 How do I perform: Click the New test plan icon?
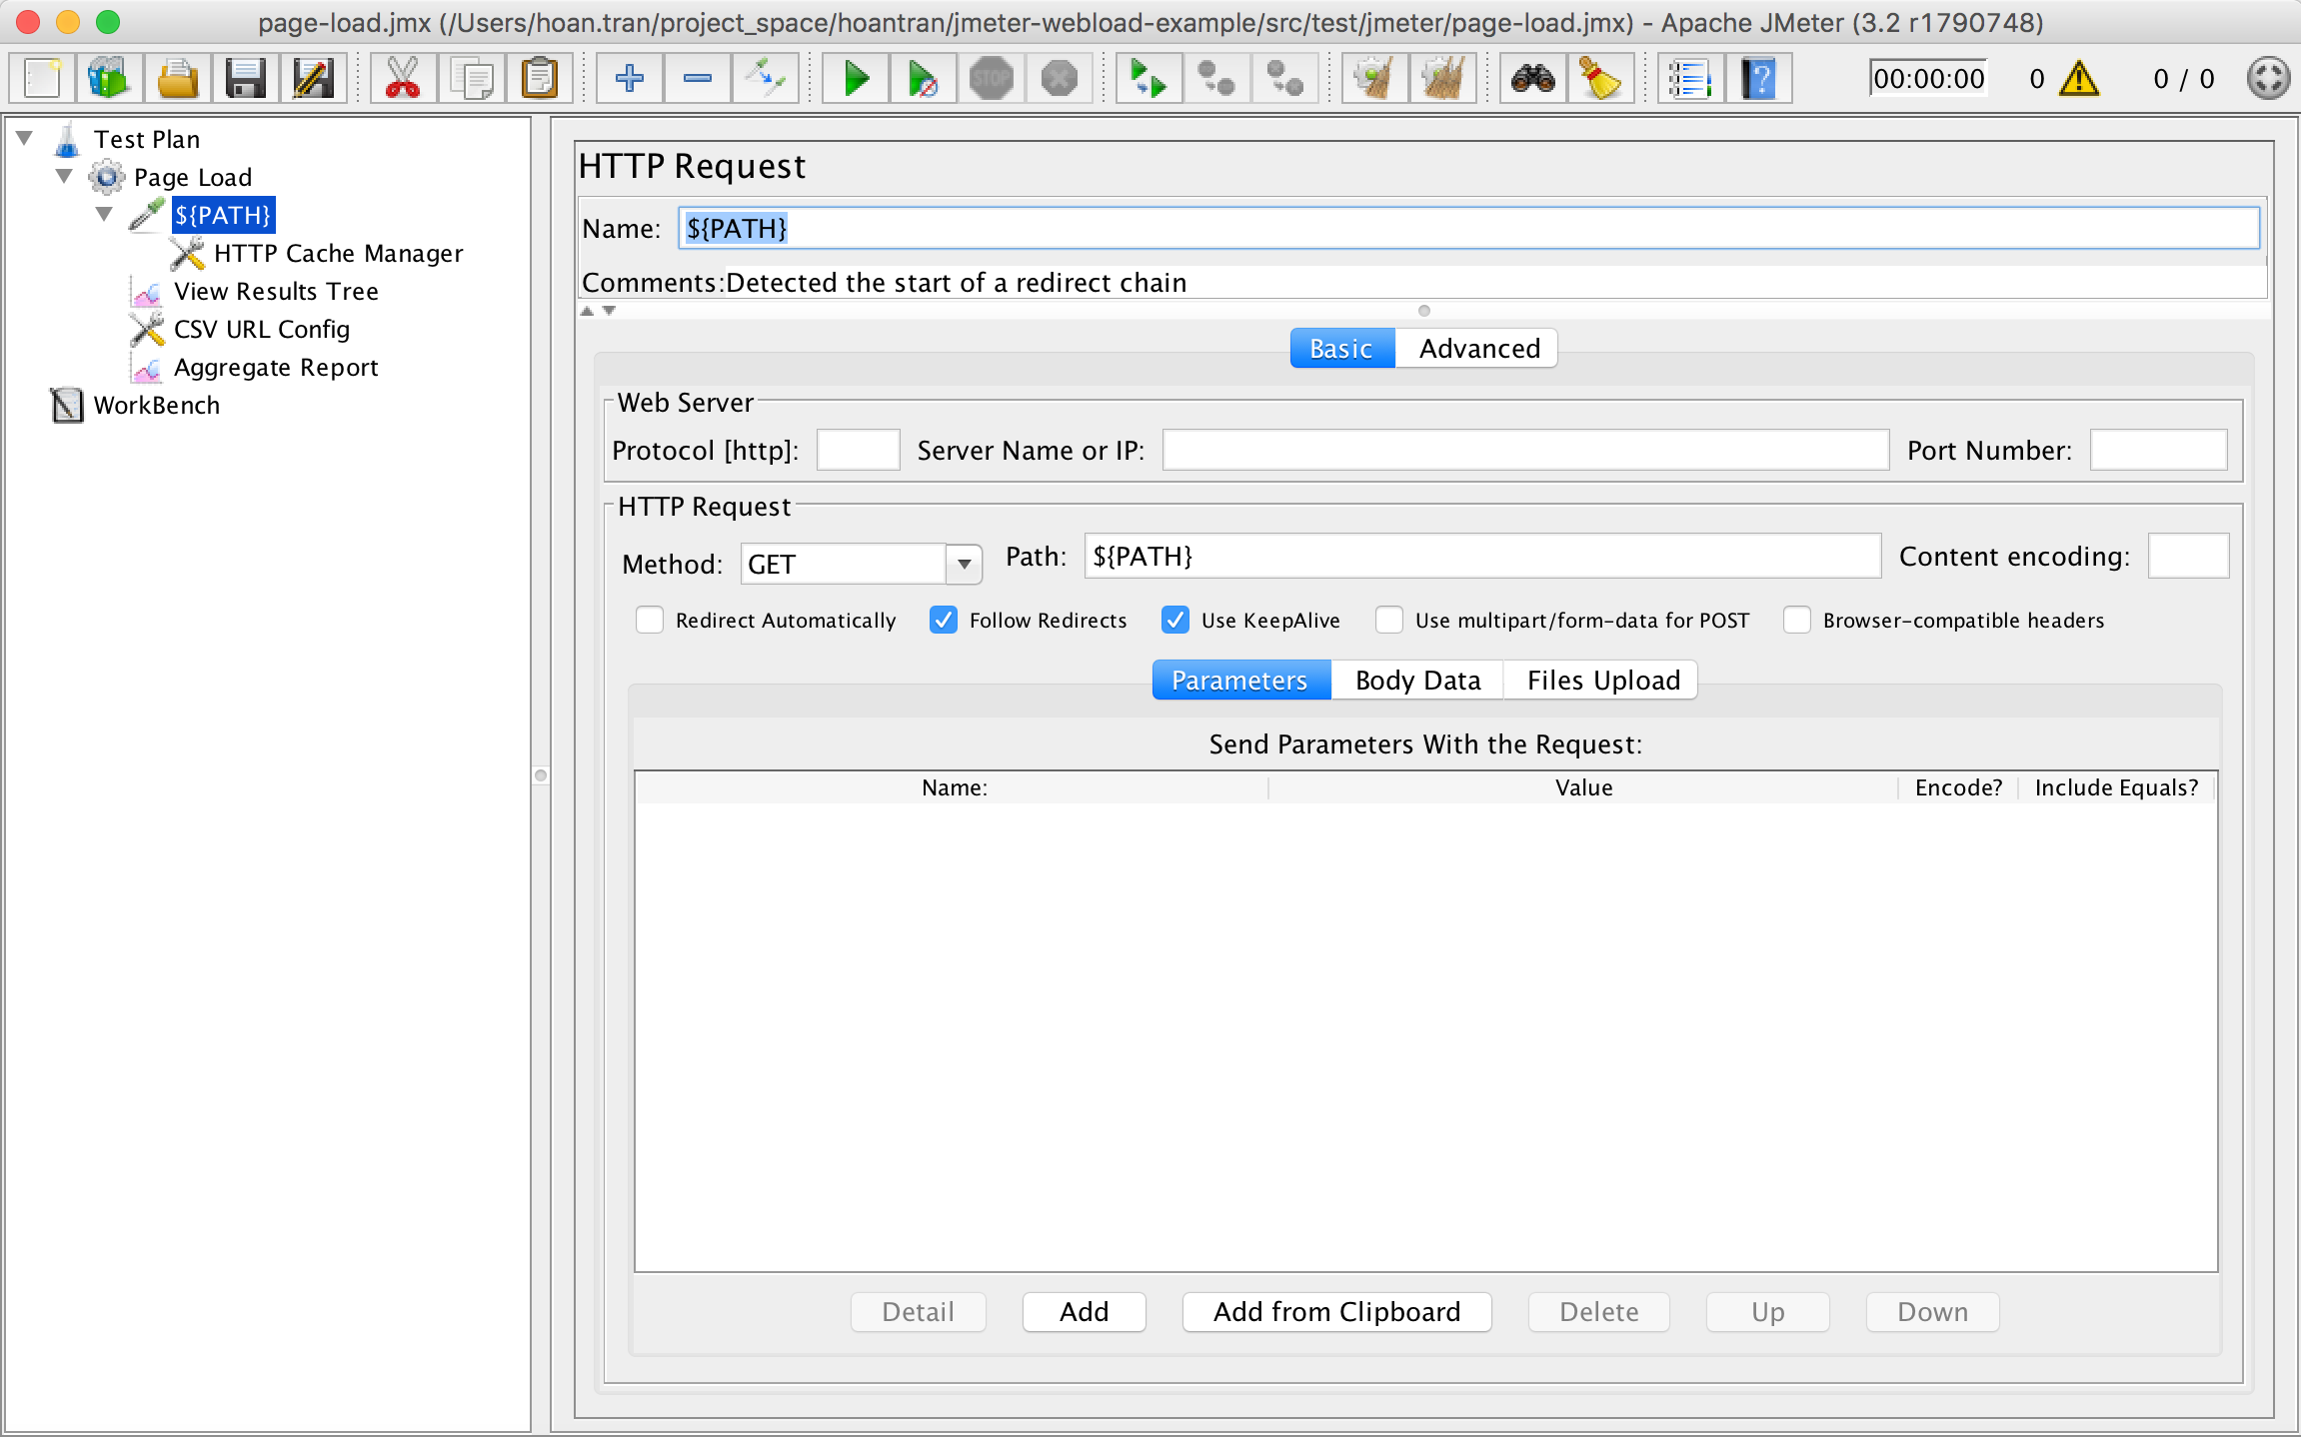pos(43,78)
